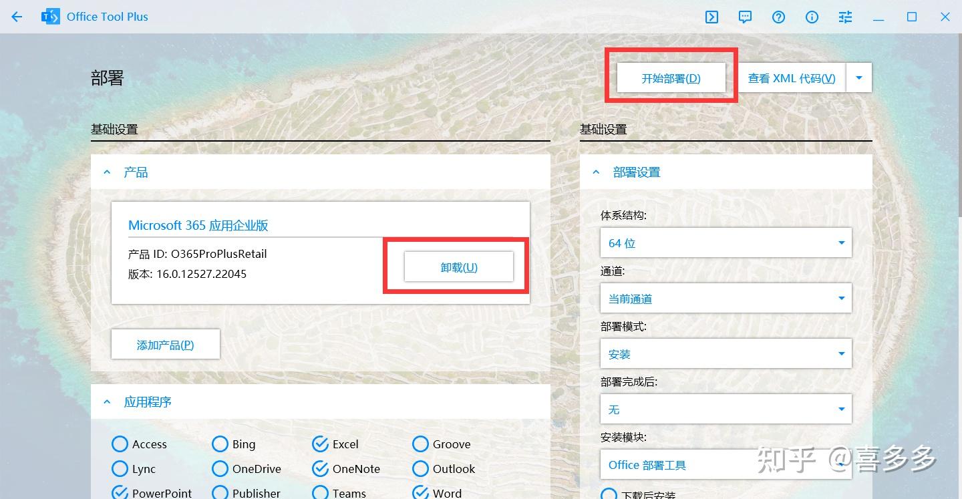Click the 卸载(U) button
This screenshot has height=499, width=962.
coord(459,267)
